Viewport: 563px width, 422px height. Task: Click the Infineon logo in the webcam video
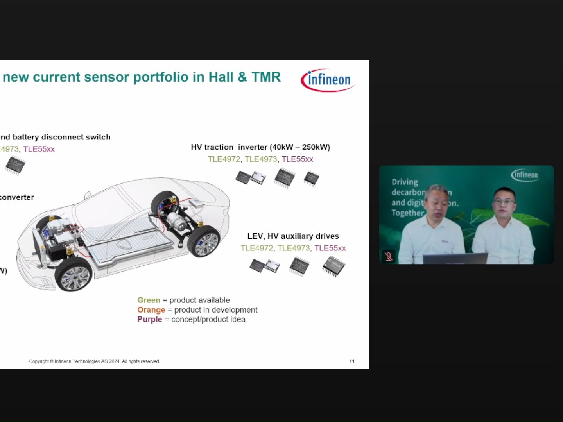525,175
